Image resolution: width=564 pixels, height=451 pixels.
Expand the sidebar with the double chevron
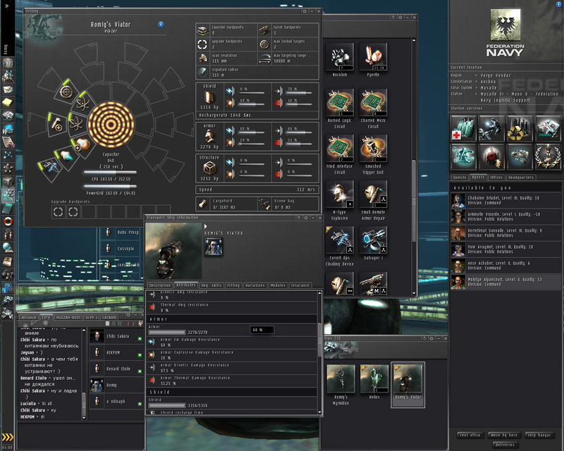point(7,6)
